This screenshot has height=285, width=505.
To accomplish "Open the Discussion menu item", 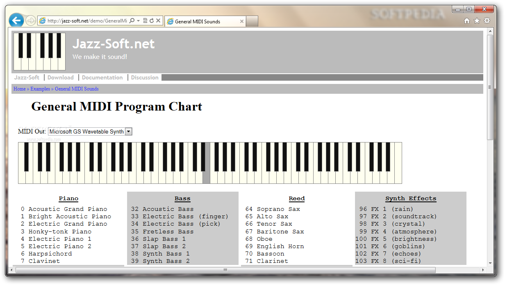I will [145, 77].
